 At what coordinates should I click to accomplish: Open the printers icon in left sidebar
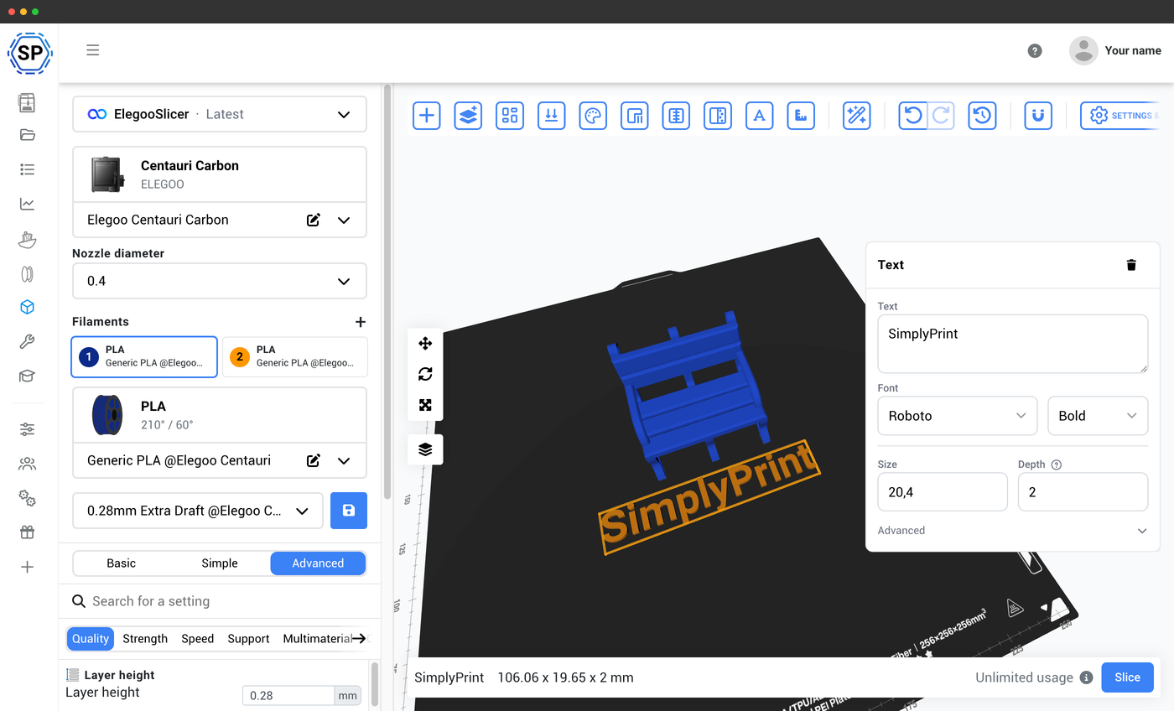(27, 102)
